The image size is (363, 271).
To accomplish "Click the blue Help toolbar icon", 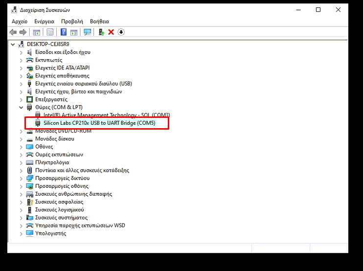I will (x=64, y=32).
